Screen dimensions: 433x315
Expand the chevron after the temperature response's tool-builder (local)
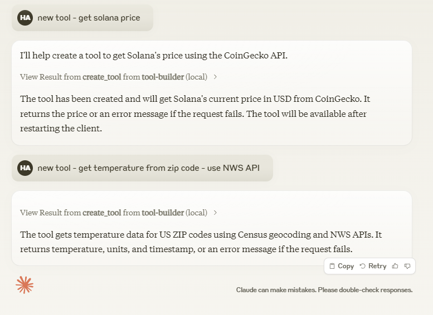pos(216,213)
